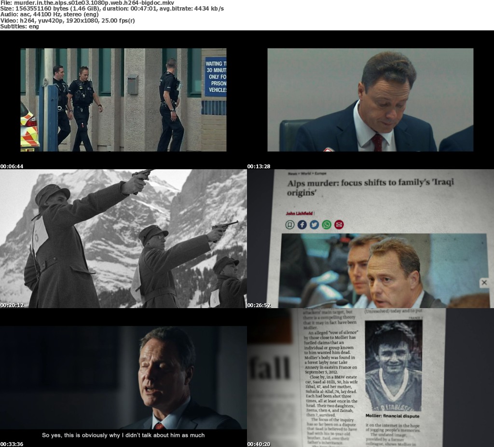Open the subtitled interview thumbnail at 00:33:36
Viewport: 494px width, 447px height.
click(x=123, y=378)
